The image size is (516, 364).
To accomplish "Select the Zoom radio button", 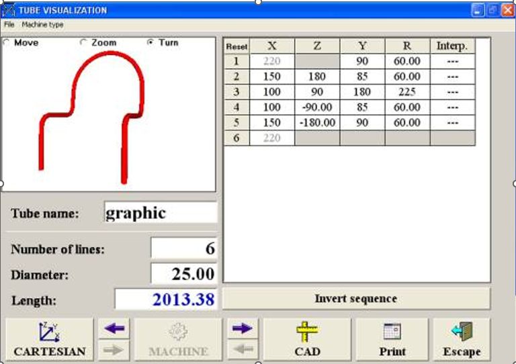I will [83, 42].
